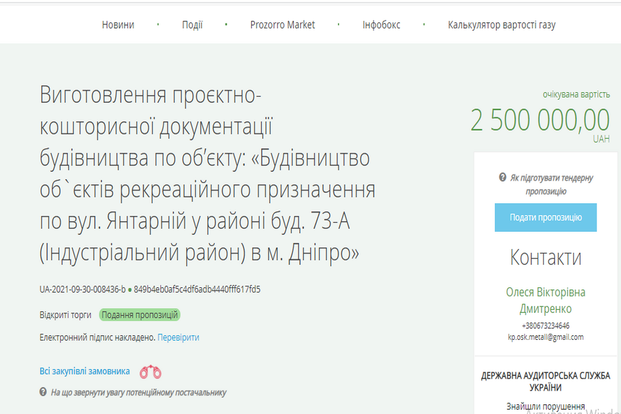Open the 'Інфобокс' section
Viewport: 621px width, 414px height.
coord(382,24)
